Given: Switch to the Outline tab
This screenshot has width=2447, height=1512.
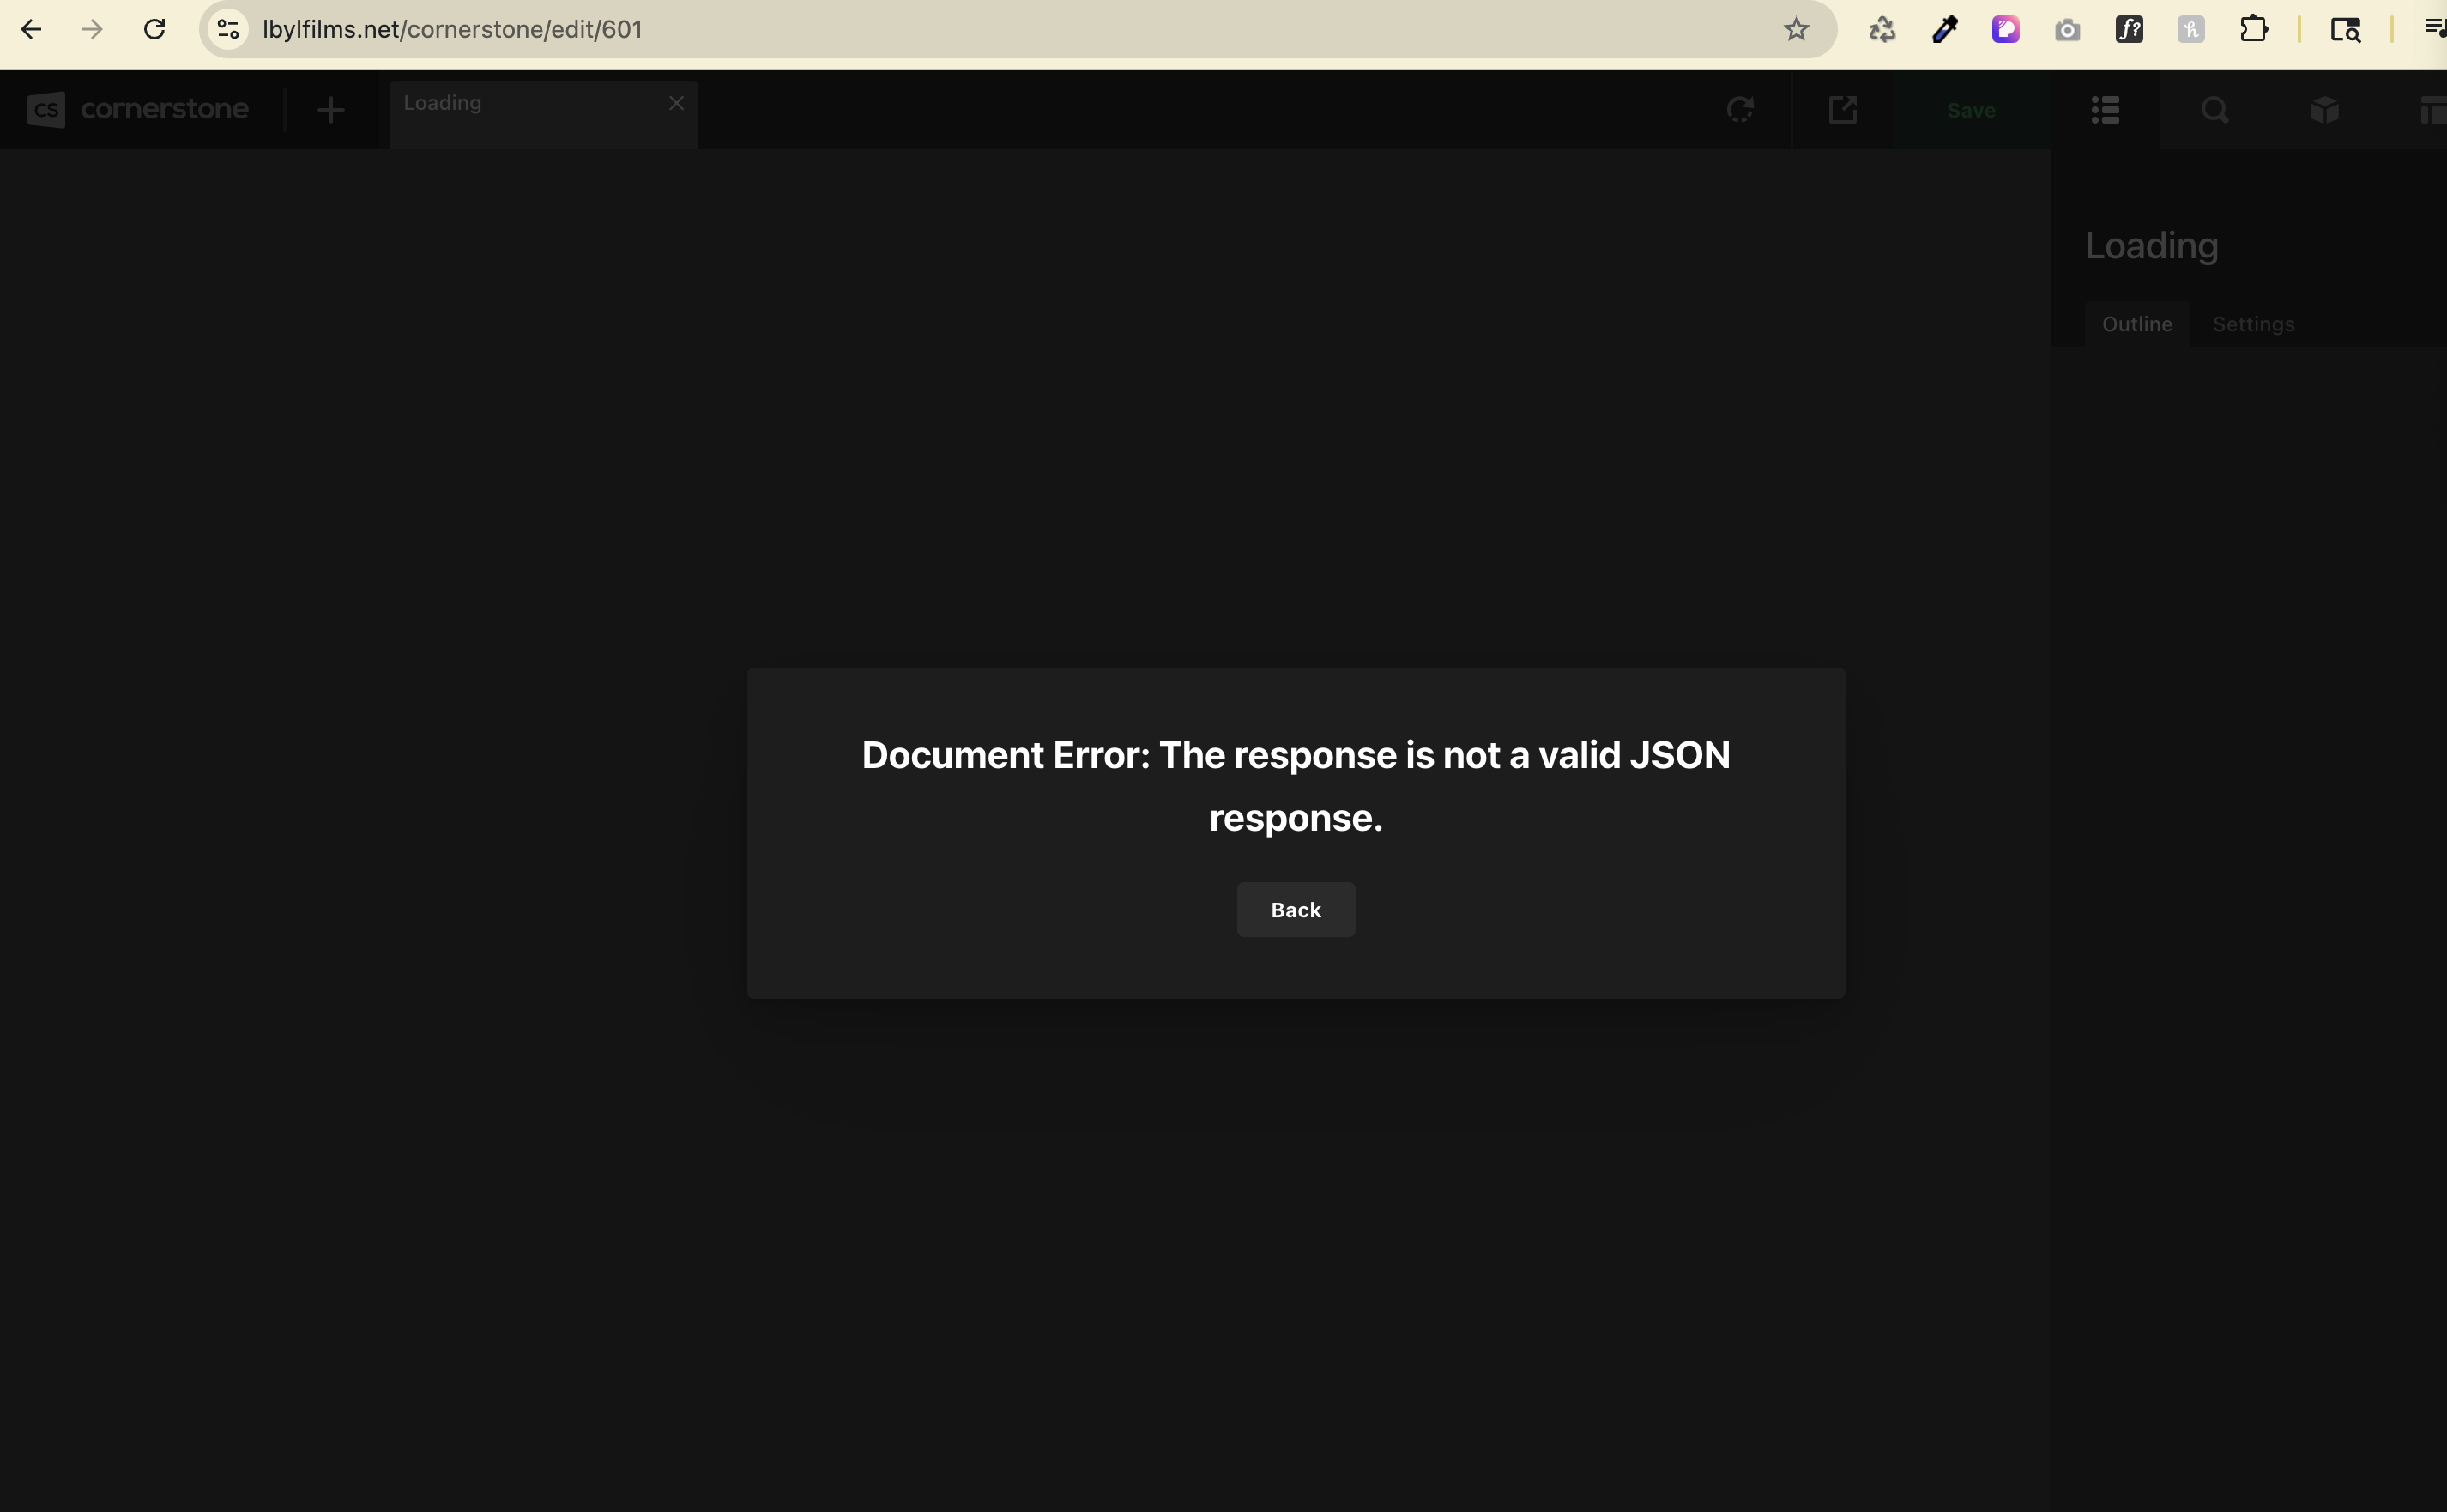Looking at the screenshot, I should pyautogui.click(x=2137, y=323).
